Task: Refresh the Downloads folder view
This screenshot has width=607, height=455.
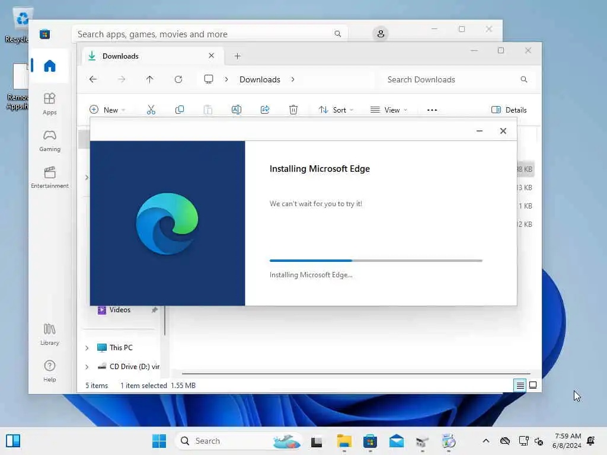Action: click(x=178, y=79)
